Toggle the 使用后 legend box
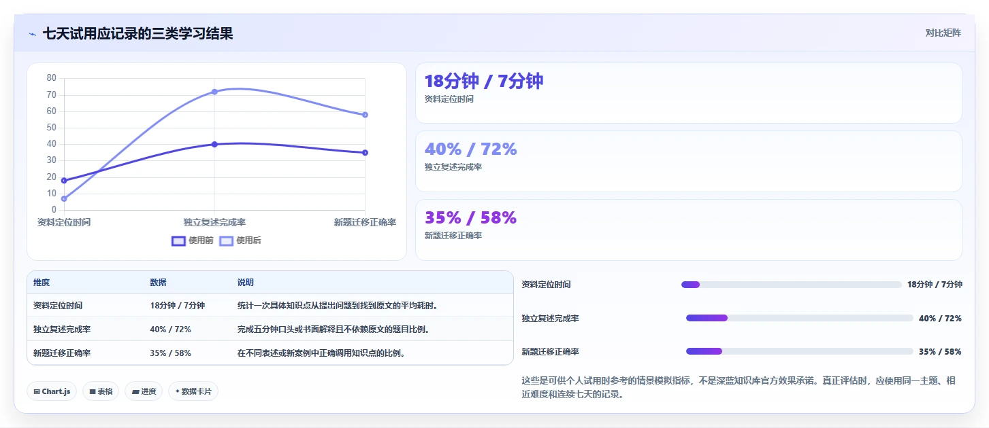Viewport: 989px width, 428px height. pos(226,240)
